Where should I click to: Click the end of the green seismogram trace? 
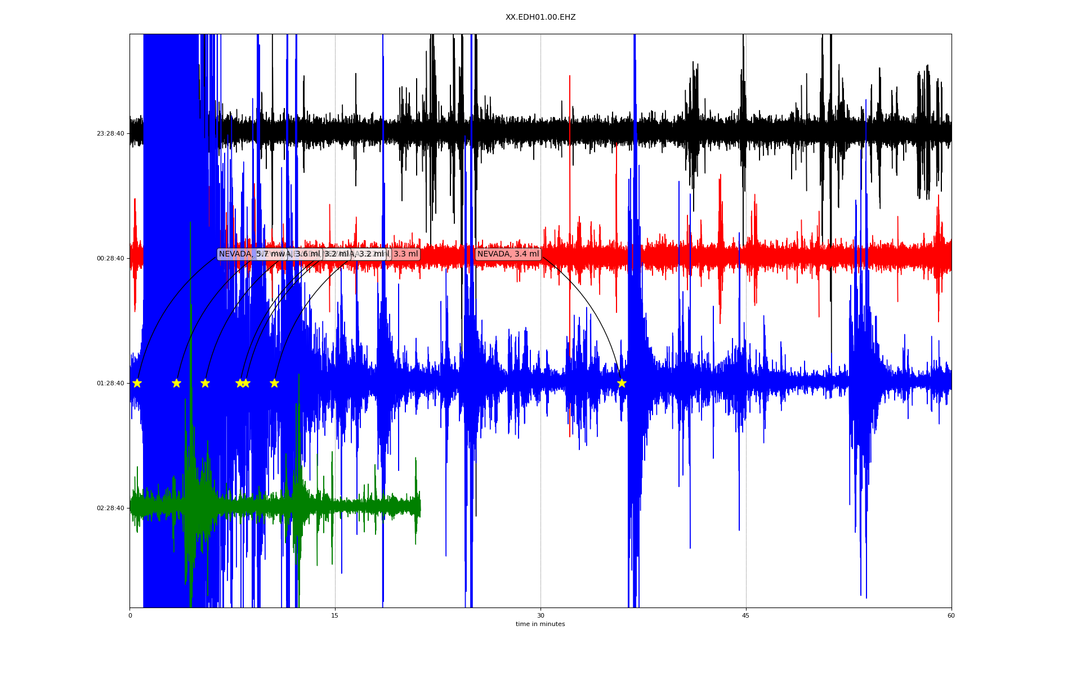[420, 507]
